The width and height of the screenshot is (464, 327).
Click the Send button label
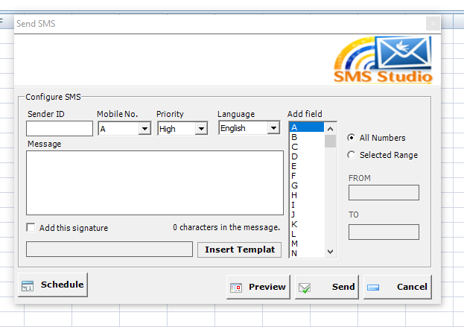pyautogui.click(x=343, y=287)
